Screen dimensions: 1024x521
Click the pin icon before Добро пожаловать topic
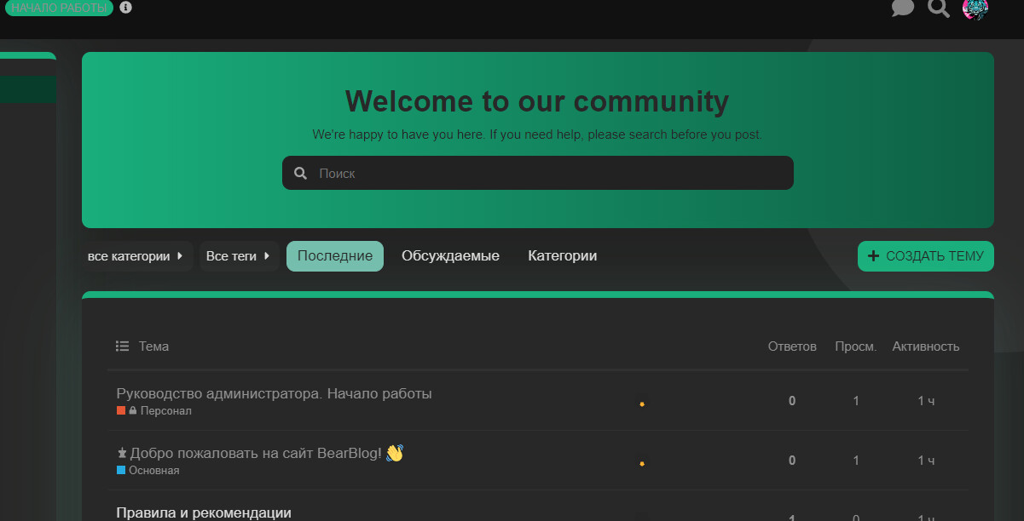pos(122,454)
